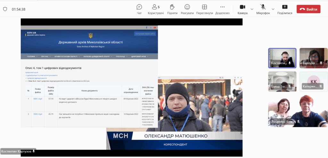Select Костянтин participant video tile
Screen dimensions: 328x158
pos(282,58)
